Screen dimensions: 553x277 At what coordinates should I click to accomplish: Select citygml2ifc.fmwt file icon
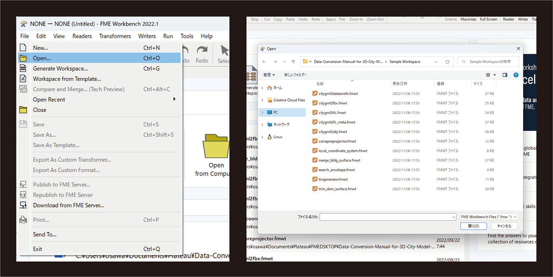(x=315, y=113)
